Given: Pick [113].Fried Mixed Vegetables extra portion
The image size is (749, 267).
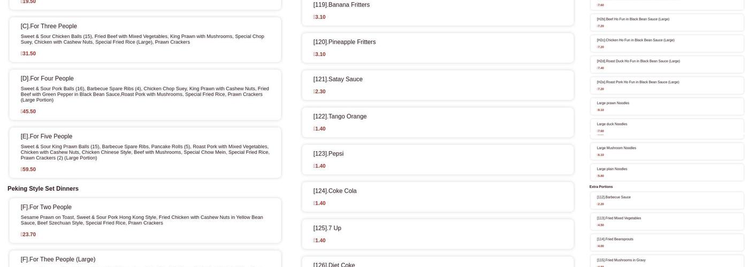Looking at the screenshot, I should tap(667, 221).
